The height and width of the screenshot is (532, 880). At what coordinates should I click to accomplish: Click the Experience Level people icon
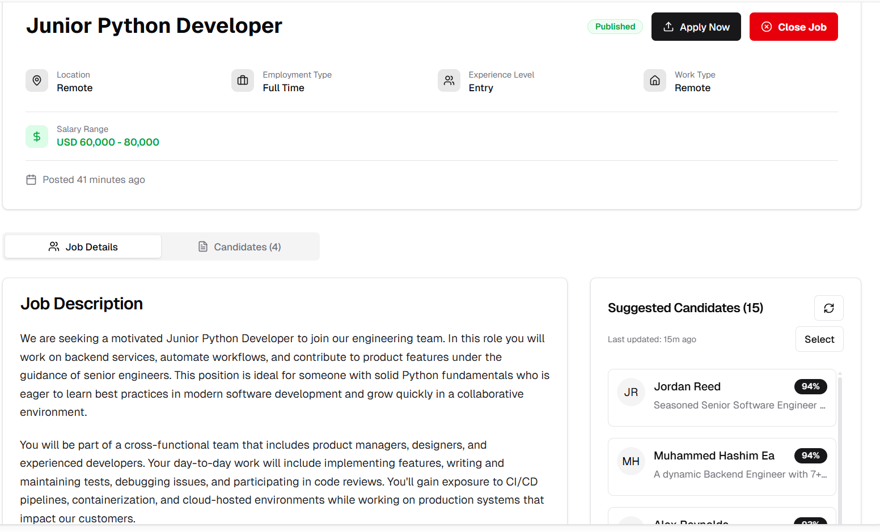tap(449, 80)
